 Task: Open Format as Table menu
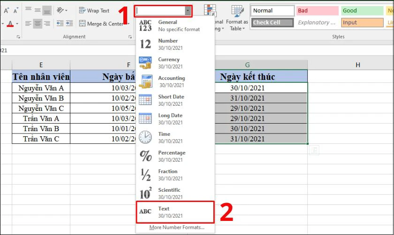(237, 18)
